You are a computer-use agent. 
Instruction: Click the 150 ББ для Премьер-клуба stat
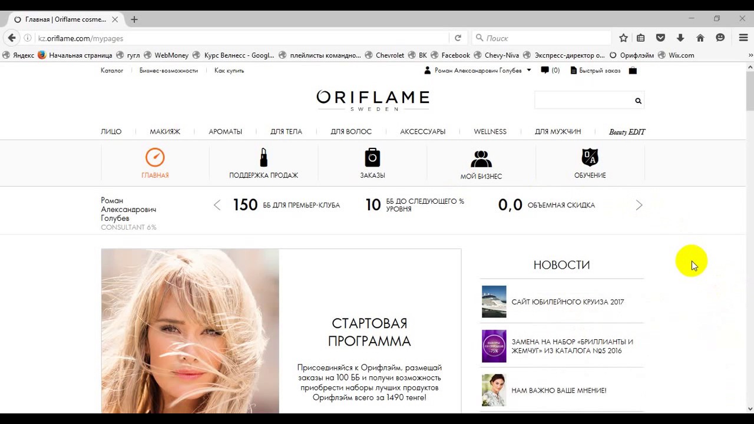(x=286, y=205)
